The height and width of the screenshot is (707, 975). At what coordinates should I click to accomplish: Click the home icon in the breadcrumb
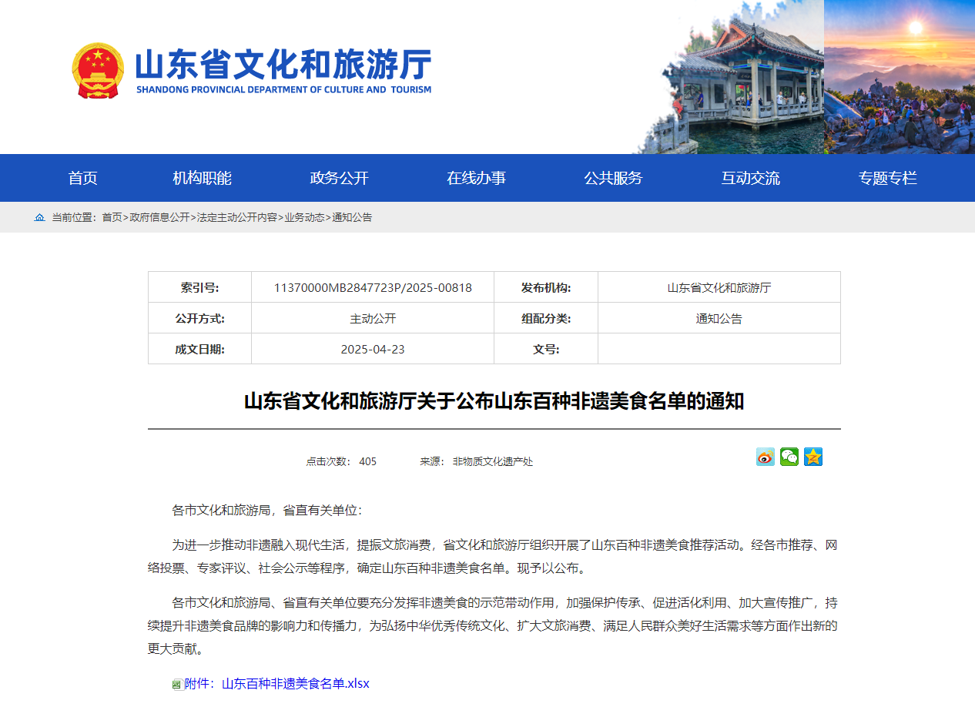click(x=40, y=218)
